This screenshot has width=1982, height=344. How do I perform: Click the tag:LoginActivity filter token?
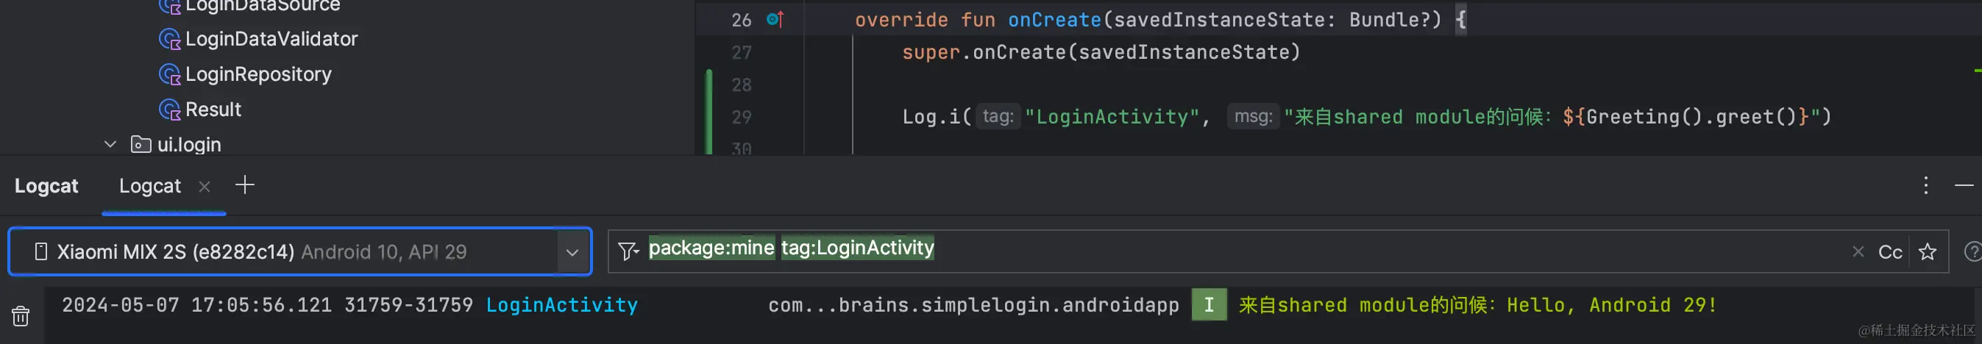click(x=857, y=247)
